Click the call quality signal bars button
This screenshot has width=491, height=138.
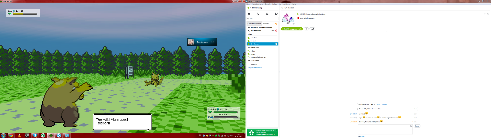pos(312,29)
